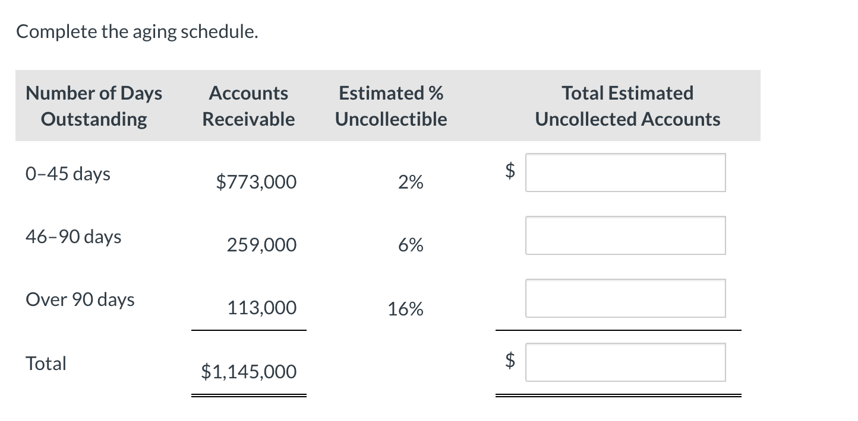Screen dimensions: 858x421
Task: Click the 259,000 accounts receivable amount
Action: pyautogui.click(x=261, y=245)
